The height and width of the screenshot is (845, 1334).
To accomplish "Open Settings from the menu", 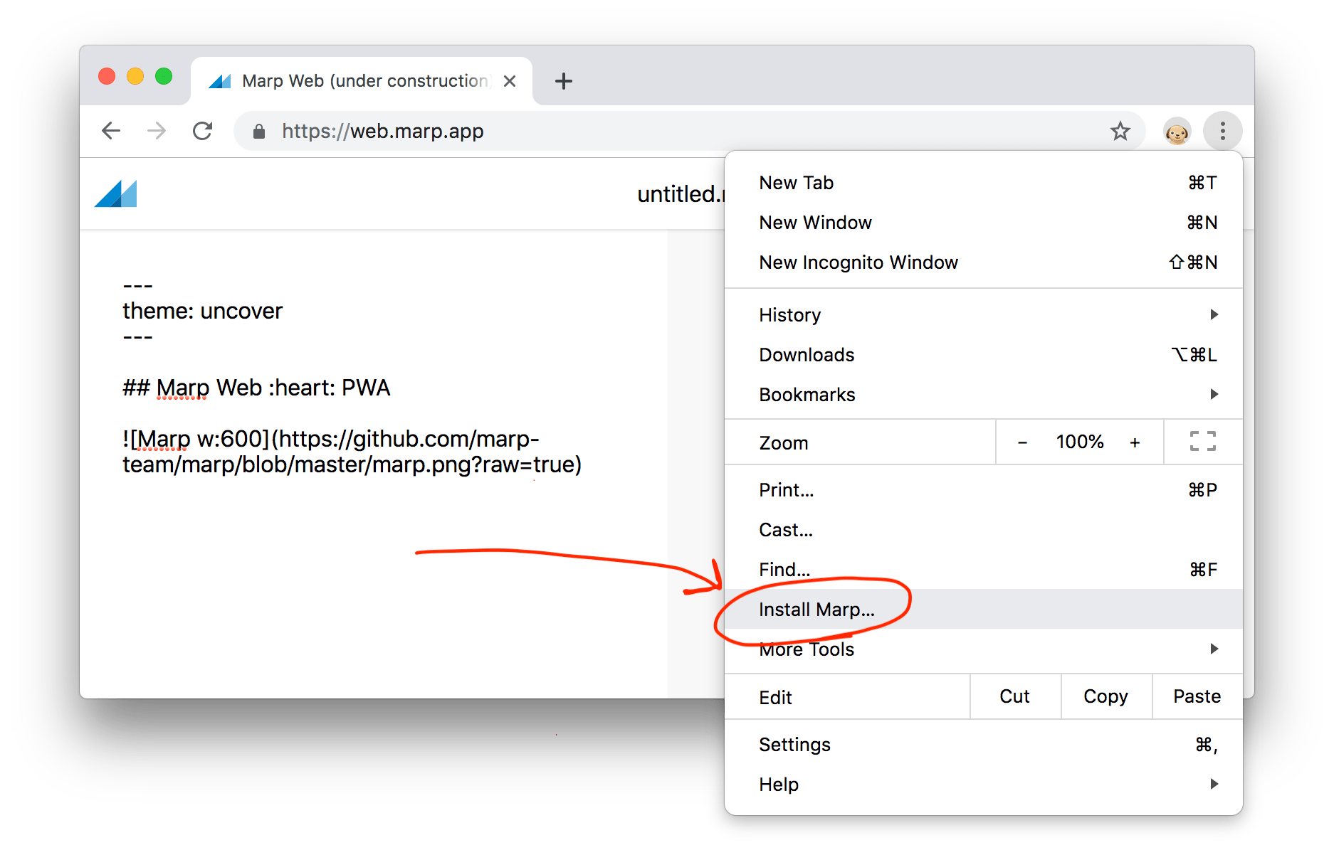I will (x=983, y=745).
